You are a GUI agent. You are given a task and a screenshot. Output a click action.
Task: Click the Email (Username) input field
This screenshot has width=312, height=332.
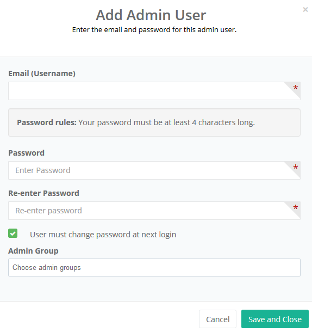(154, 91)
